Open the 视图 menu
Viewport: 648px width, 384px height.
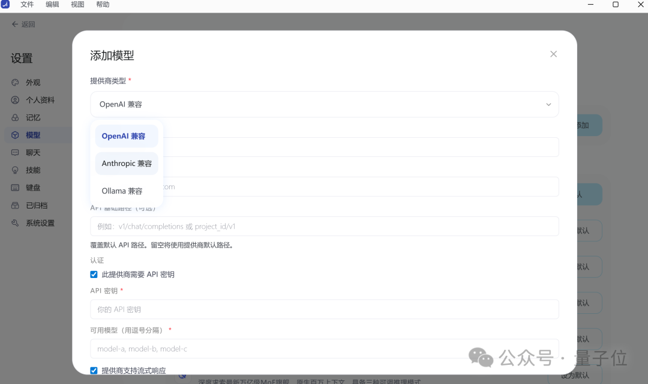[x=77, y=5]
